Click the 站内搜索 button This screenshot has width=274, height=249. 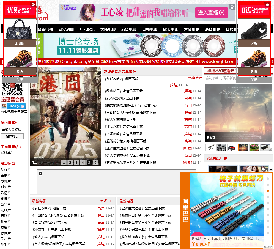coord(12,136)
